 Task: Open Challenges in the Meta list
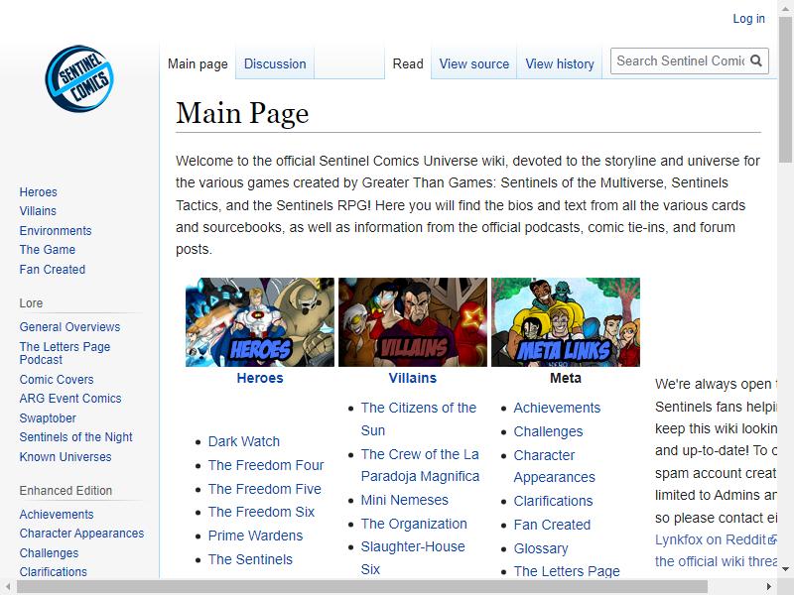(548, 431)
